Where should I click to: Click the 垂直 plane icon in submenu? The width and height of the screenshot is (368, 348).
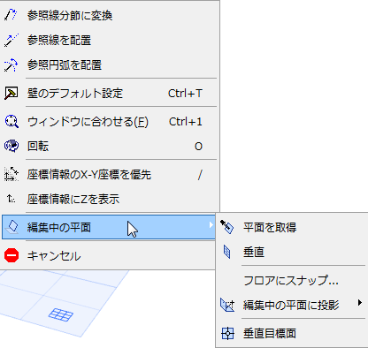[226, 252]
